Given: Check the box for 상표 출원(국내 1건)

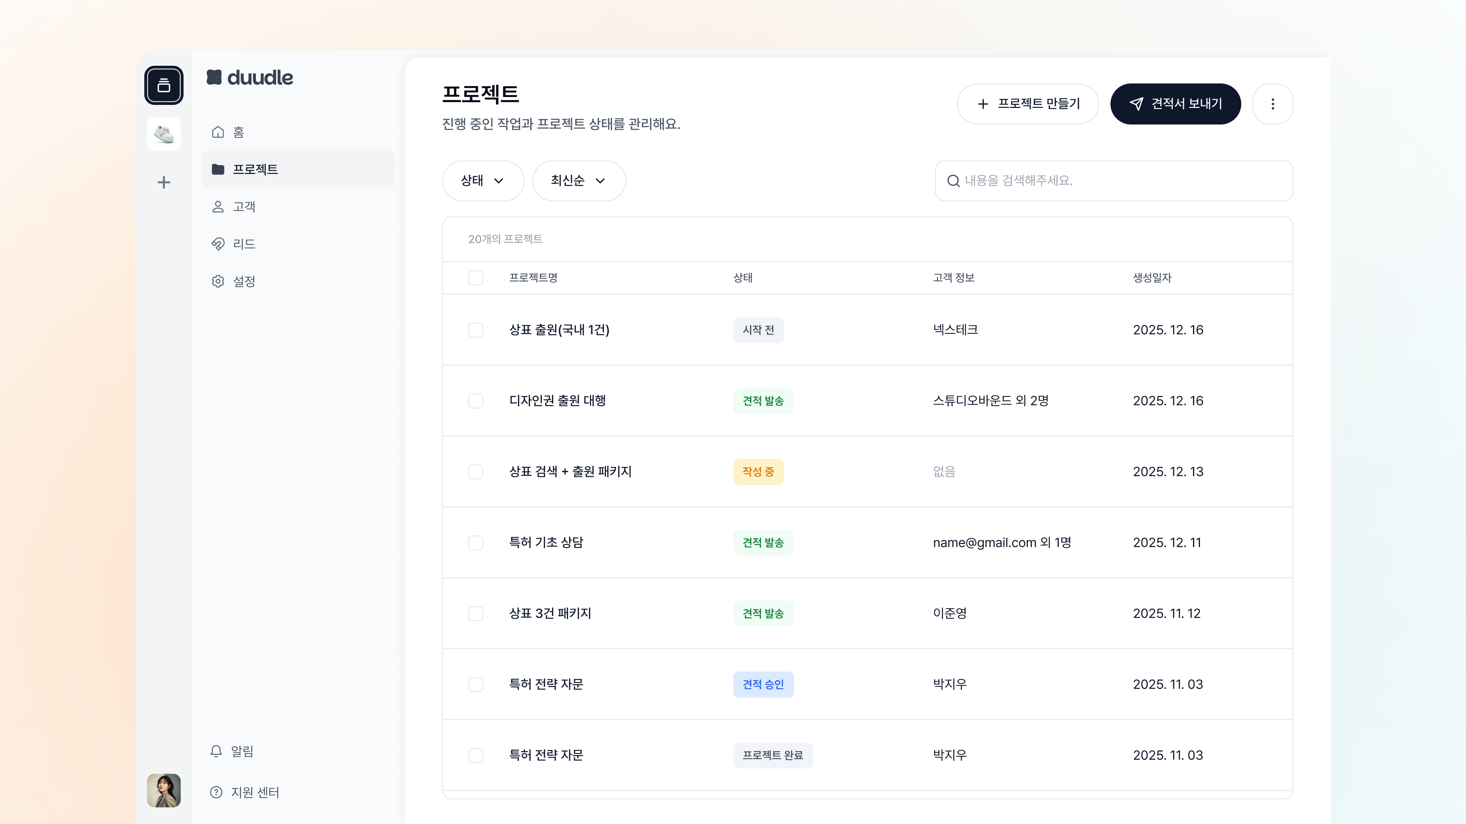Looking at the screenshot, I should 476,330.
